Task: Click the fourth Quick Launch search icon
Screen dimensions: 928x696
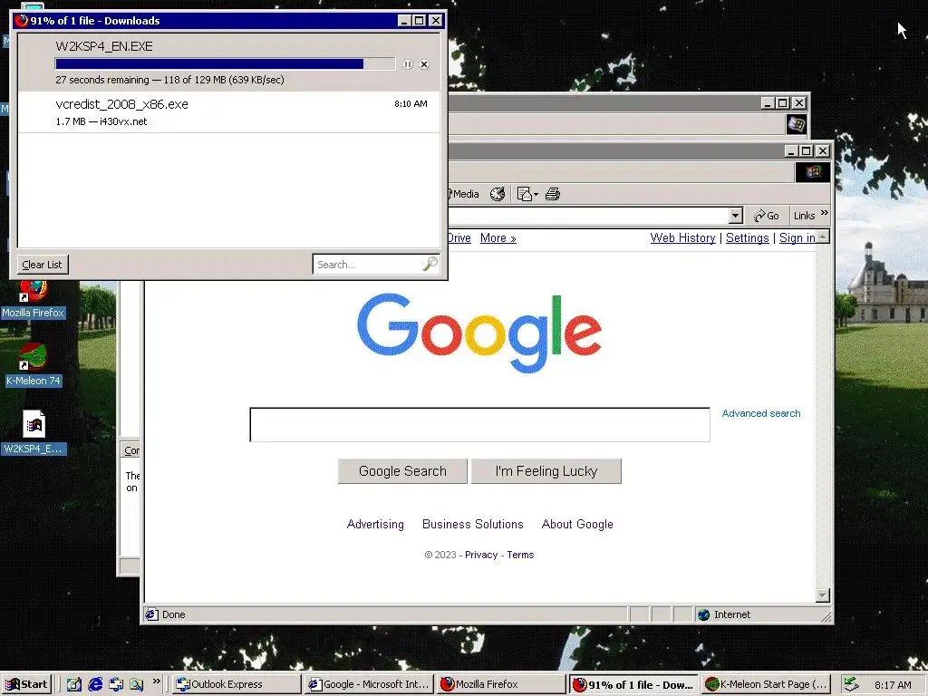Action: point(137,684)
